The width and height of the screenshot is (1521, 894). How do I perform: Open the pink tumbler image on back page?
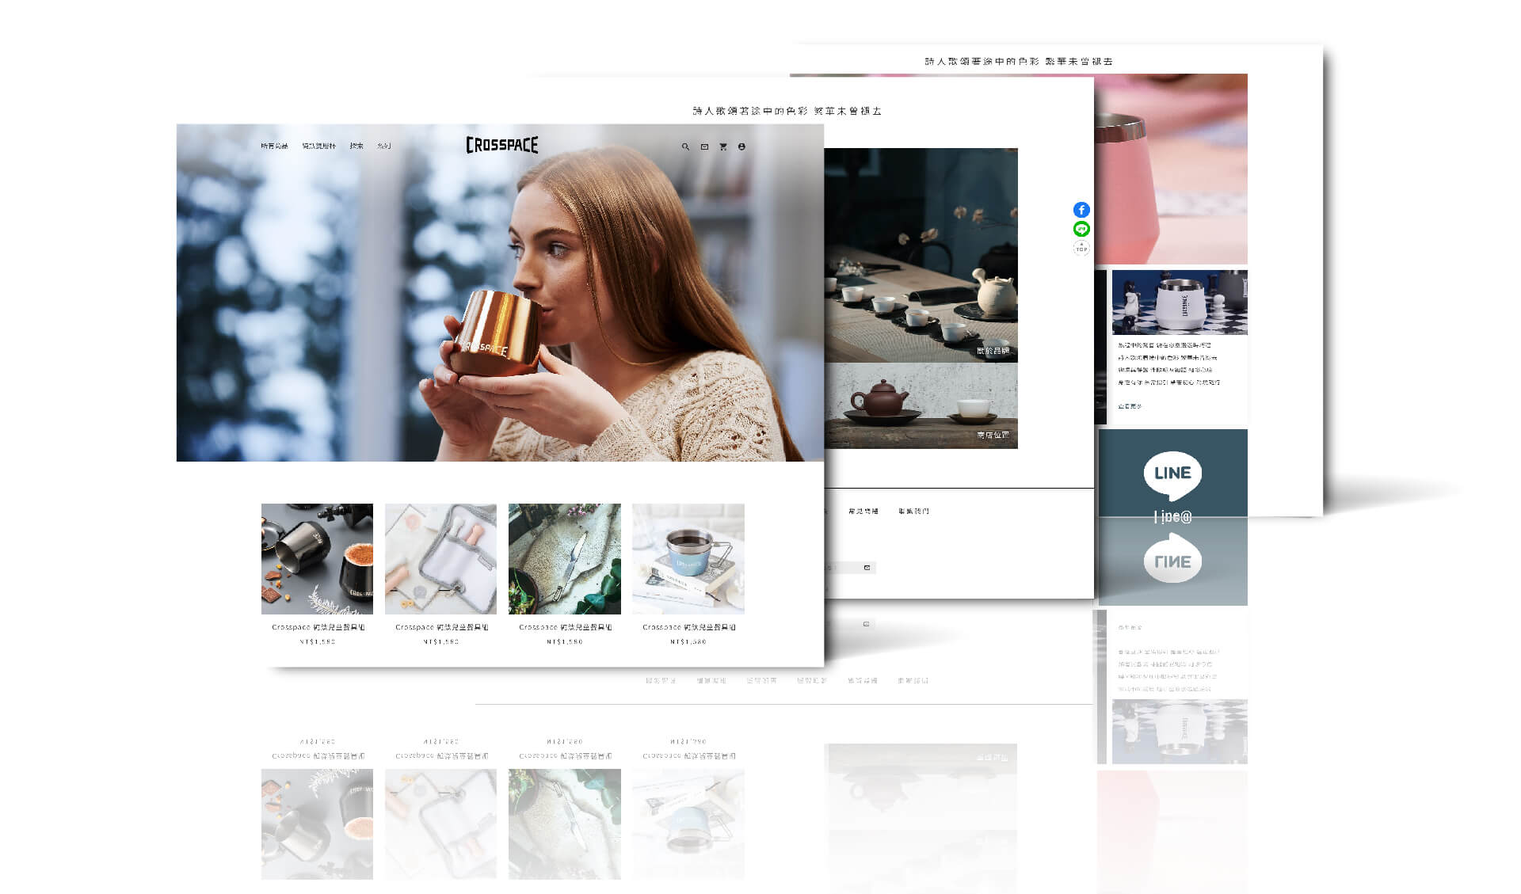point(1171,169)
